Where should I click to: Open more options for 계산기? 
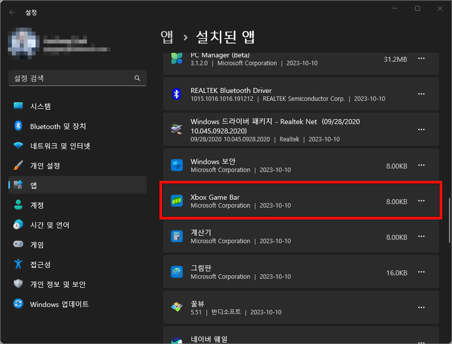[421, 236]
